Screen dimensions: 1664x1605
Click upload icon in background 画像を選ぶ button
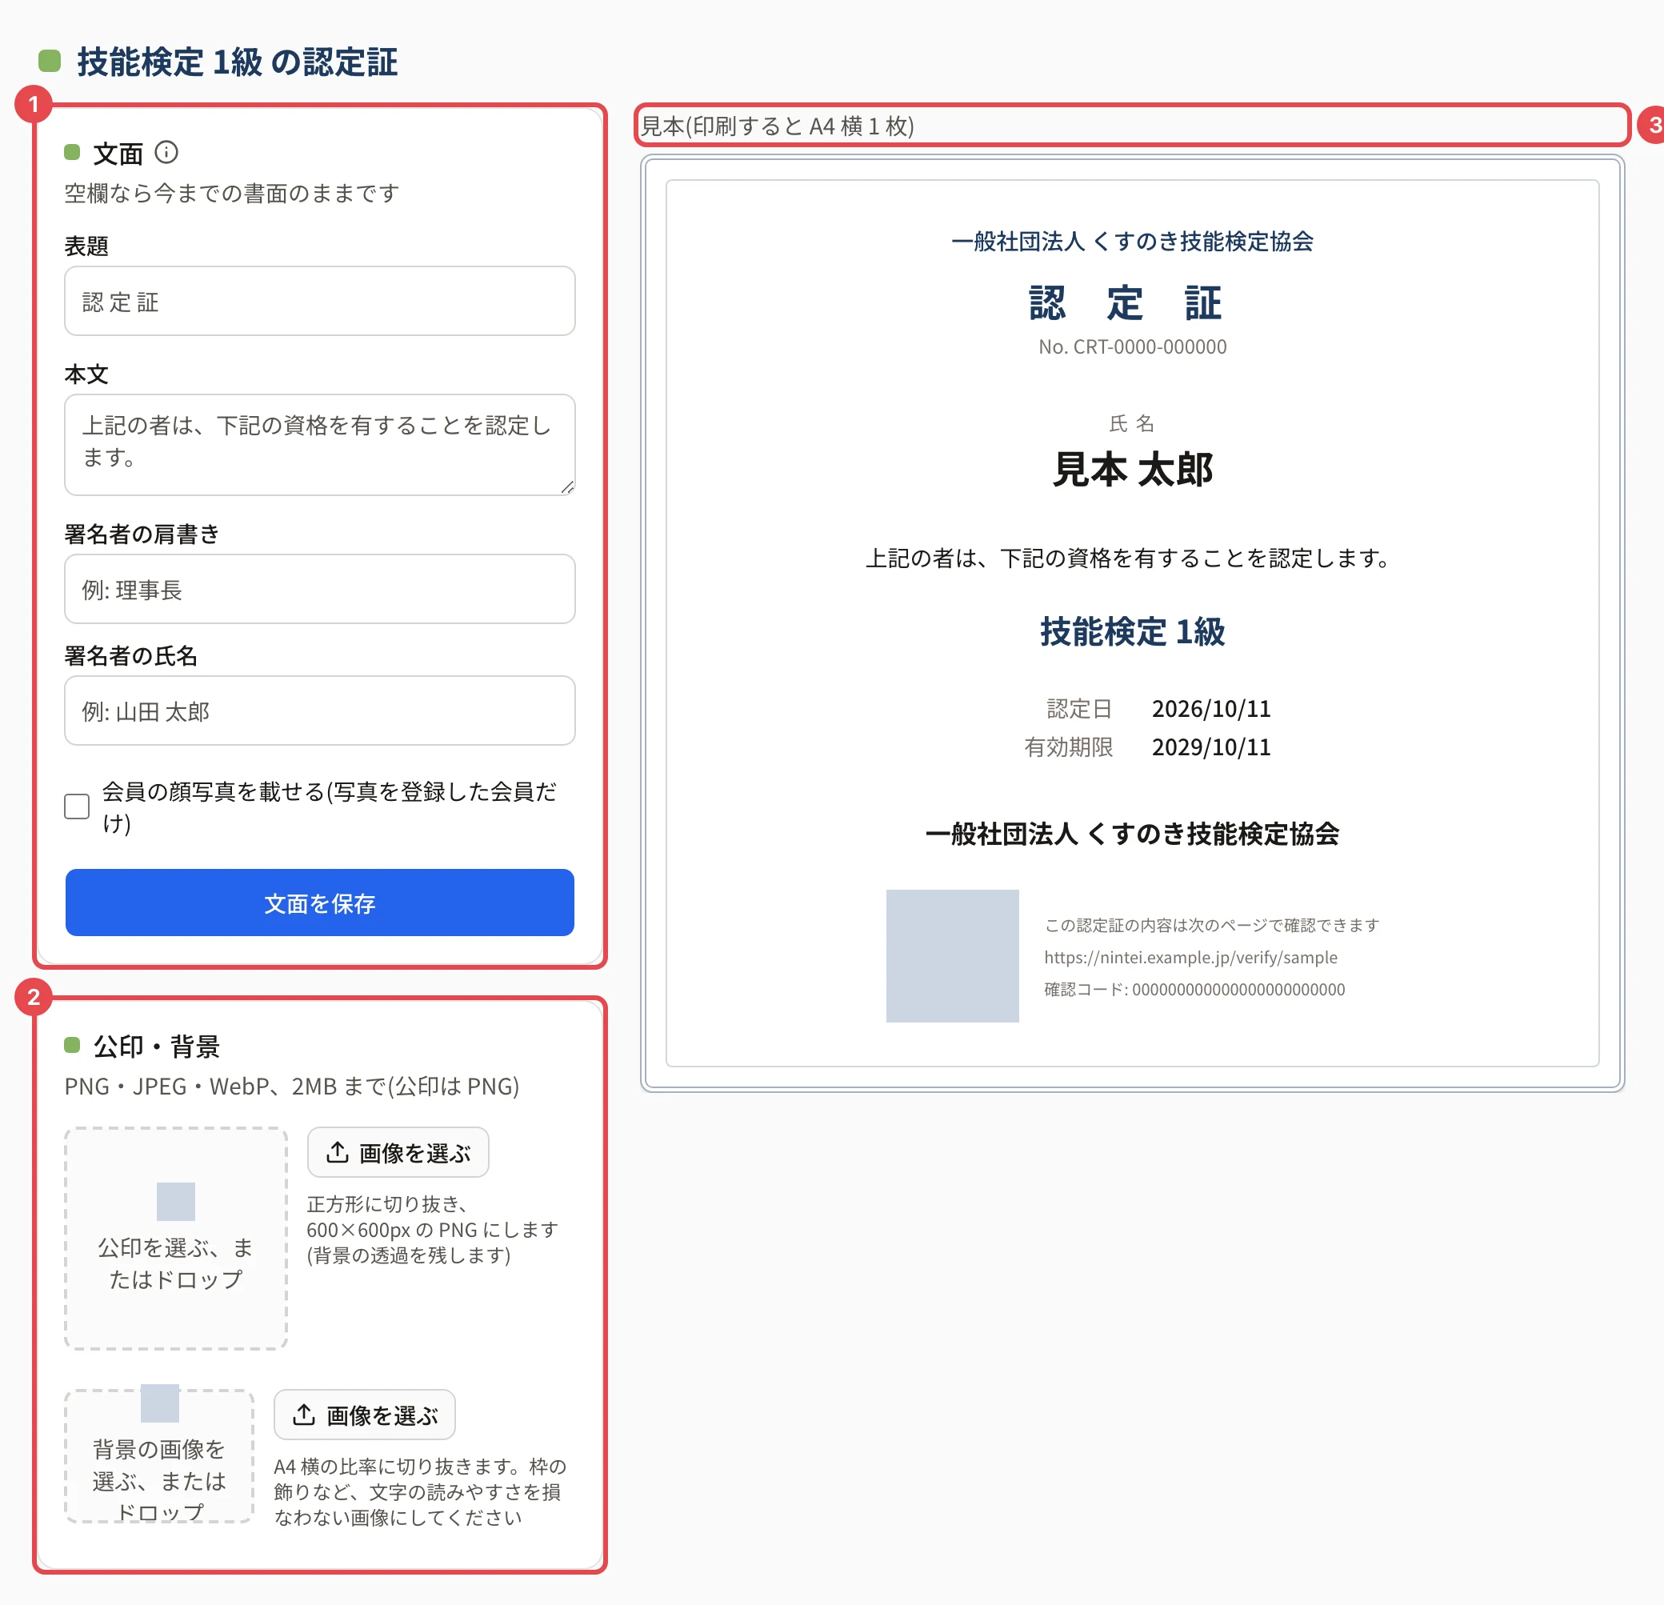pyautogui.click(x=304, y=1415)
